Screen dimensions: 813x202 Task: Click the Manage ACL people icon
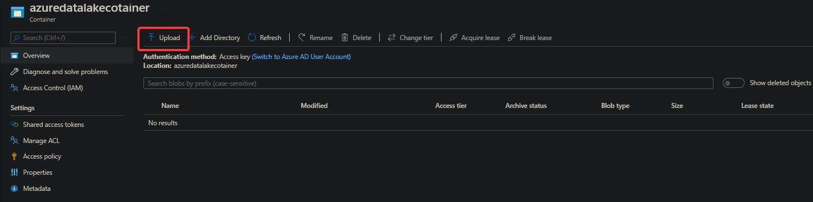coord(14,141)
